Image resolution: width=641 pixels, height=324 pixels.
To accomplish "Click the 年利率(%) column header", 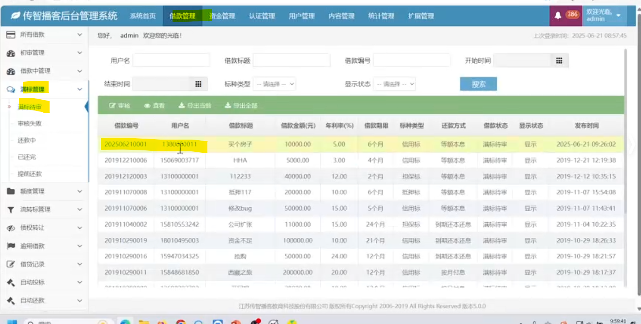I will [339, 126].
